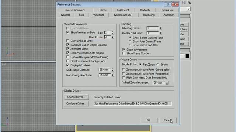Click the Grid Nudge Distance field

pyautogui.click(x=105, y=70)
